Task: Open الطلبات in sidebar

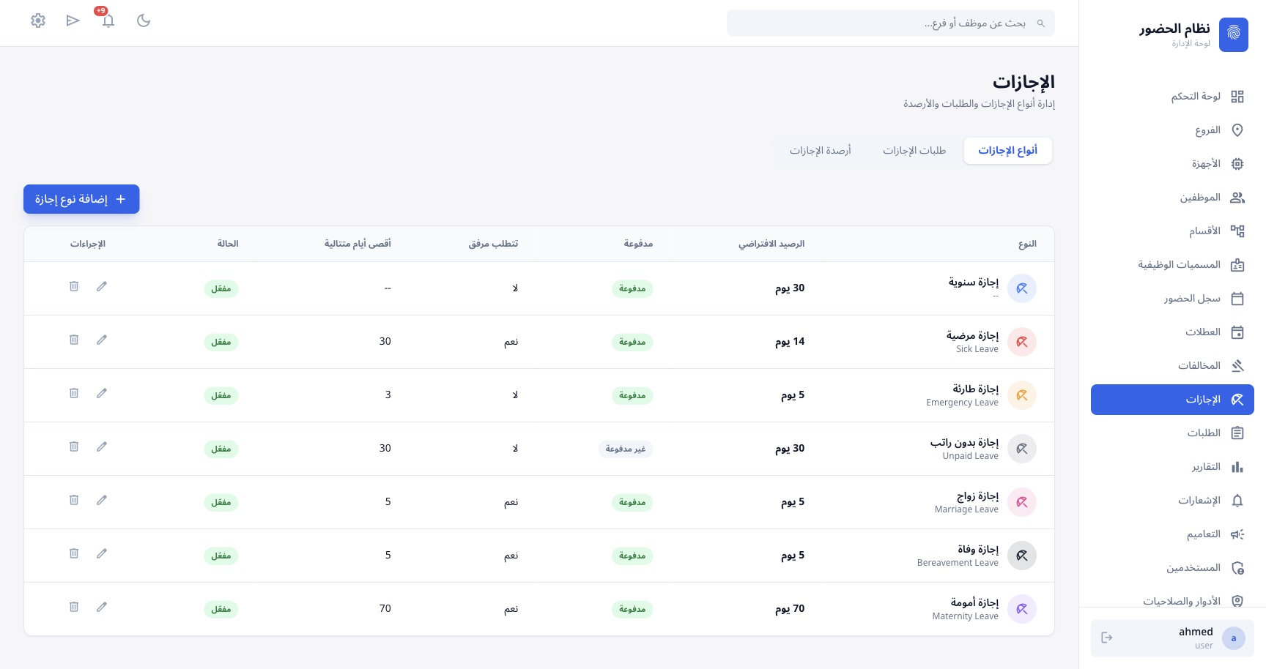Action: [1172, 433]
